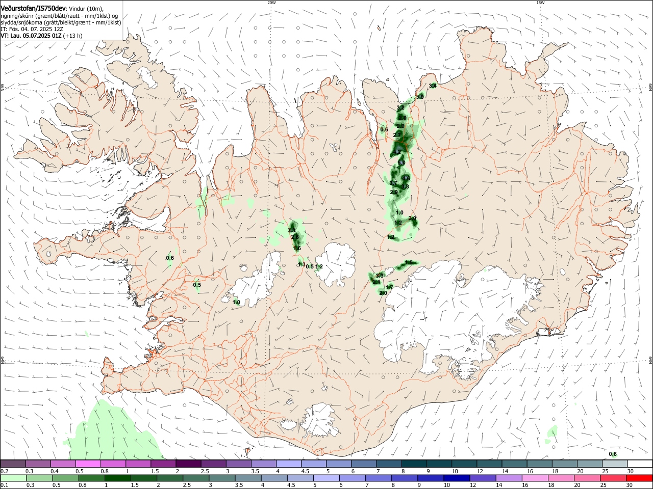Viewport: 653px width, 489px height.
Task: Click the light pink 16–18 rain legend swatch
Action: click(x=535, y=478)
